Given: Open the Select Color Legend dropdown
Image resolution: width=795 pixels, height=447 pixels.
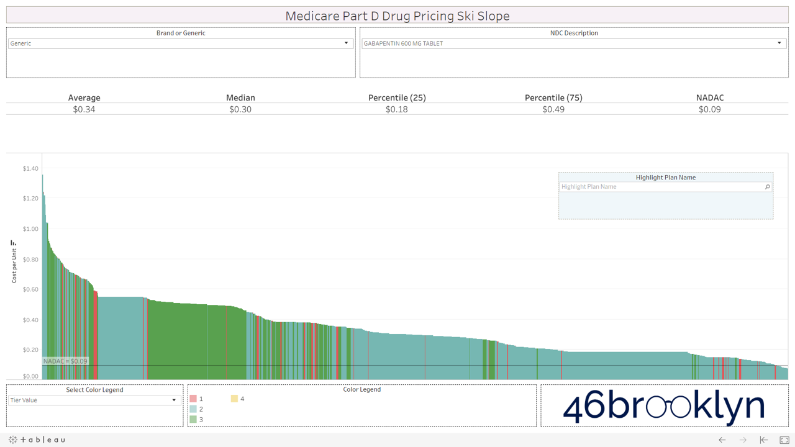Looking at the screenshot, I should (x=94, y=400).
